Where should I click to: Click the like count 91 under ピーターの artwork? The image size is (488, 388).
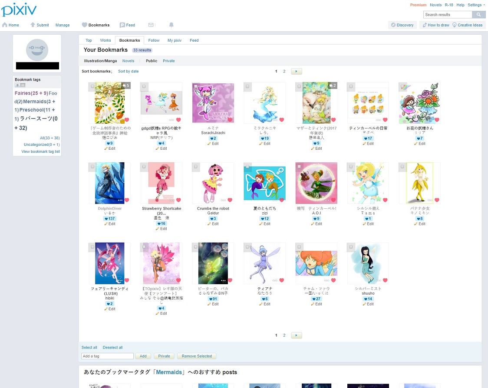click(213, 299)
